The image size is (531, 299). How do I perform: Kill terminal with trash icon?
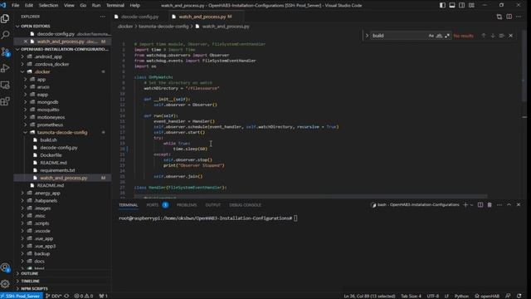click(x=490, y=205)
